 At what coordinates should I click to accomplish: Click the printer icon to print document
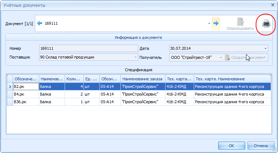click(x=266, y=24)
